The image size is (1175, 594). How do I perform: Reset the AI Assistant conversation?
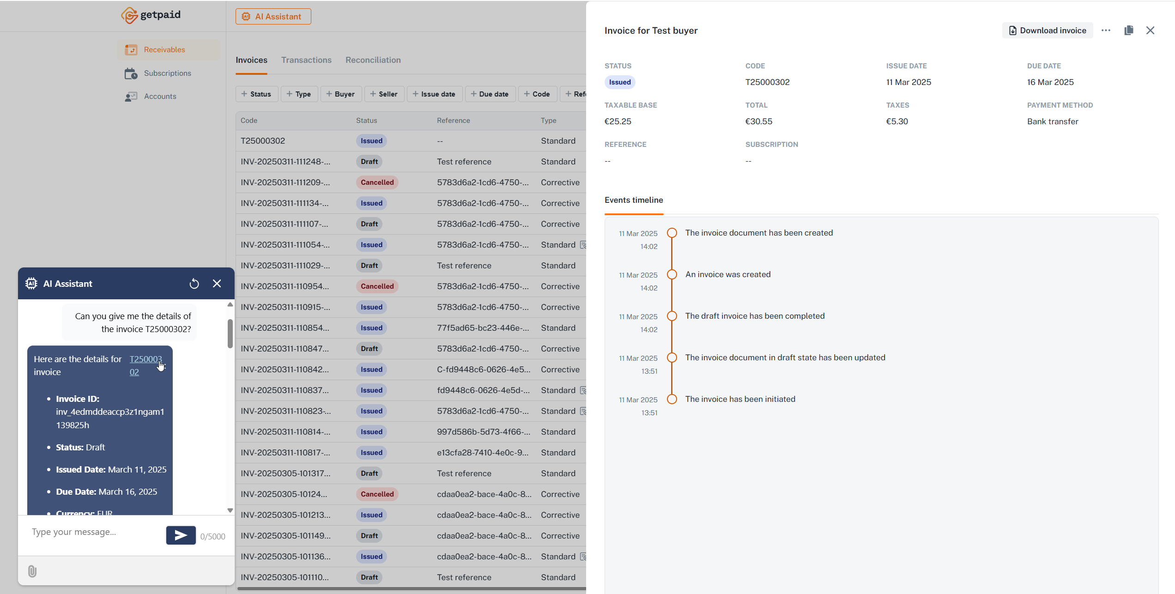pos(194,284)
